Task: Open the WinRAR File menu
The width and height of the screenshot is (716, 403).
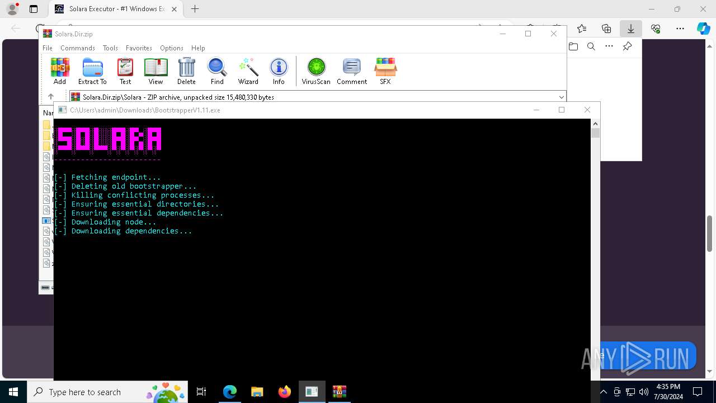Action: tap(48, 48)
